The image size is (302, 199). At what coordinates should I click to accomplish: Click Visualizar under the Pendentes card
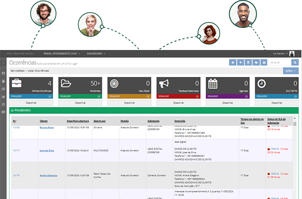(x=66, y=97)
